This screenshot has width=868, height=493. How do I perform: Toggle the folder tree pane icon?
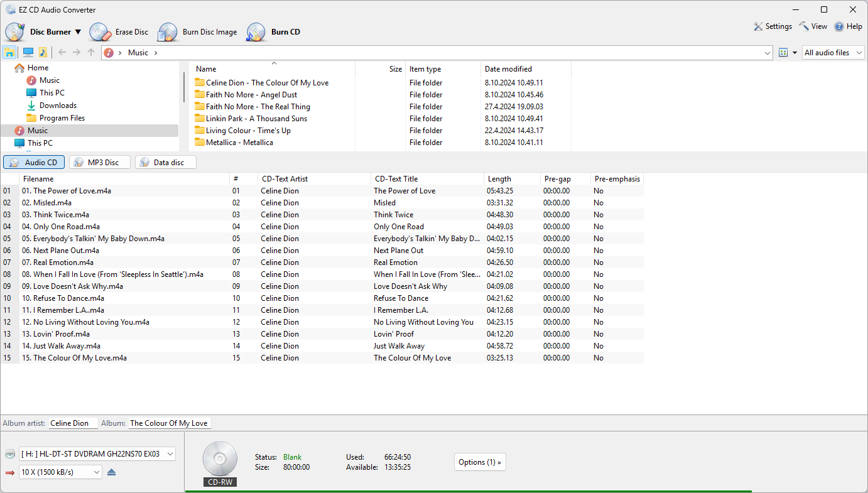9,53
